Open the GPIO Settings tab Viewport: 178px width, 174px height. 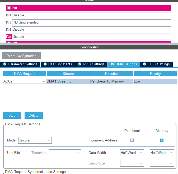click(x=156, y=64)
